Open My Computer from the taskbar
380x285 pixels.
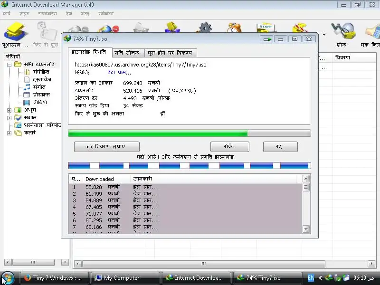click(125, 278)
